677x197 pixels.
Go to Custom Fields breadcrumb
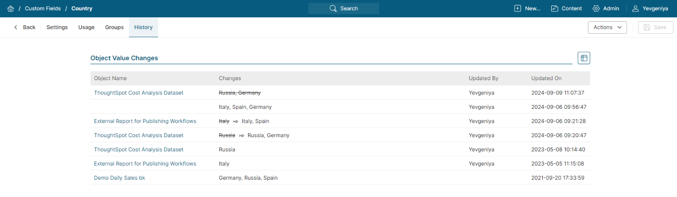click(x=43, y=8)
